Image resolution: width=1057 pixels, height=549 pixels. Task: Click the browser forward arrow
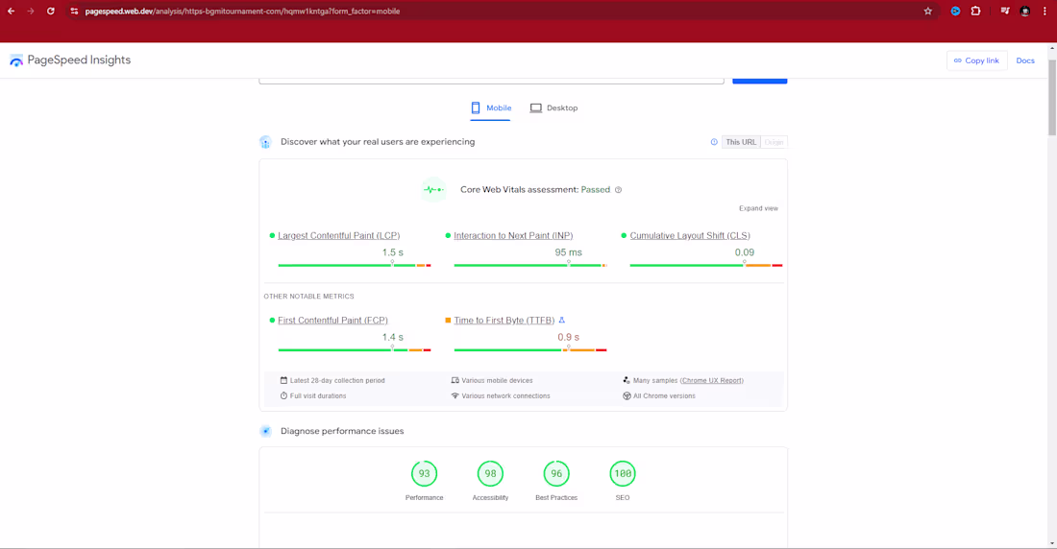31,11
